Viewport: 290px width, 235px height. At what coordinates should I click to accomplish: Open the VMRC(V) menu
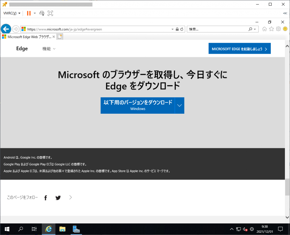click(x=12, y=13)
